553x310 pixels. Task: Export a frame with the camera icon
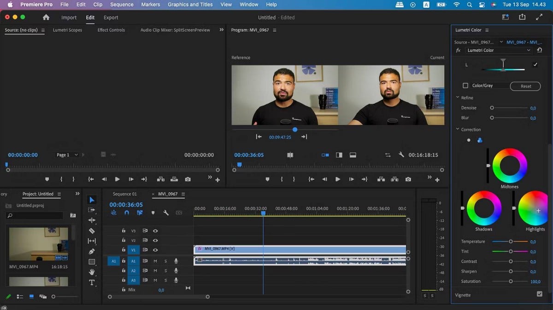point(407,179)
